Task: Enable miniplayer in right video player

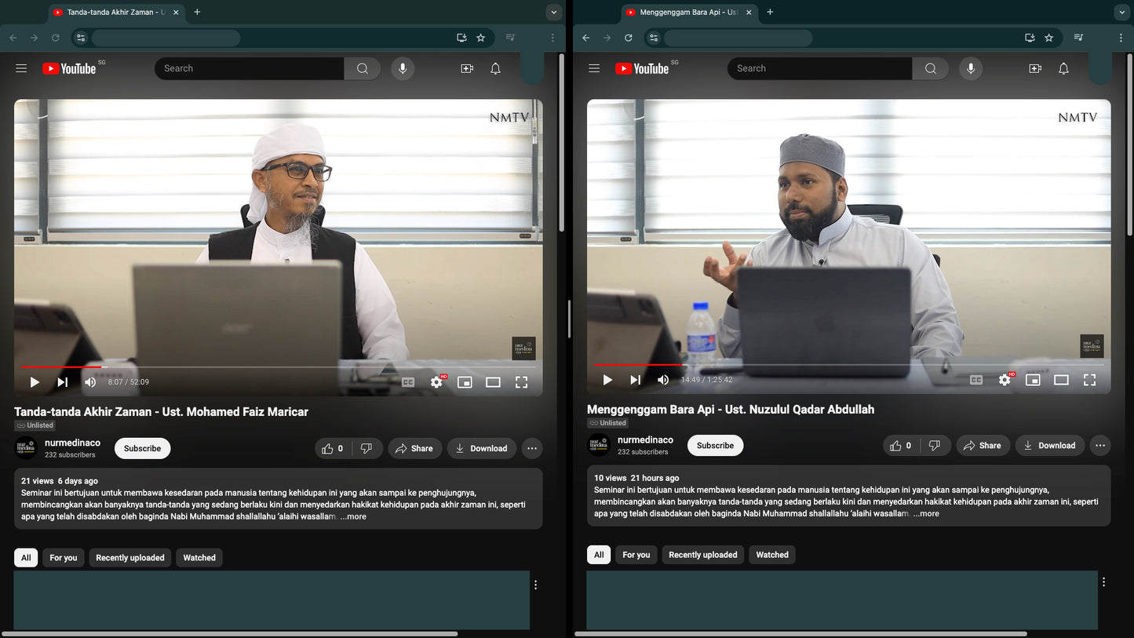Action: (x=1033, y=380)
